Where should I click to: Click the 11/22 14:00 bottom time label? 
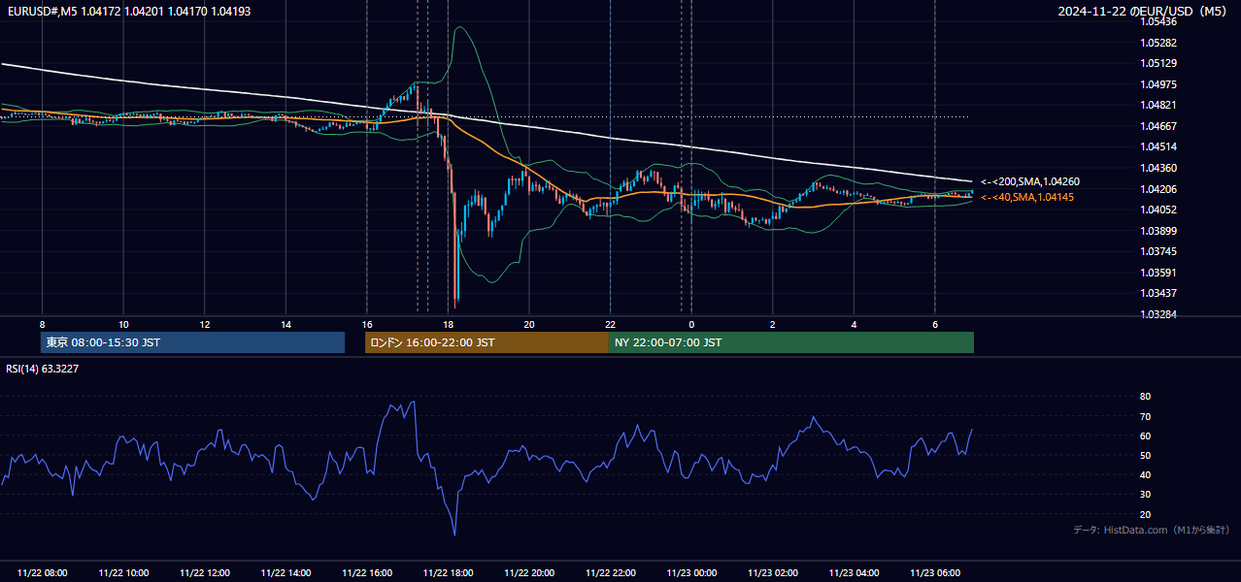(285, 572)
